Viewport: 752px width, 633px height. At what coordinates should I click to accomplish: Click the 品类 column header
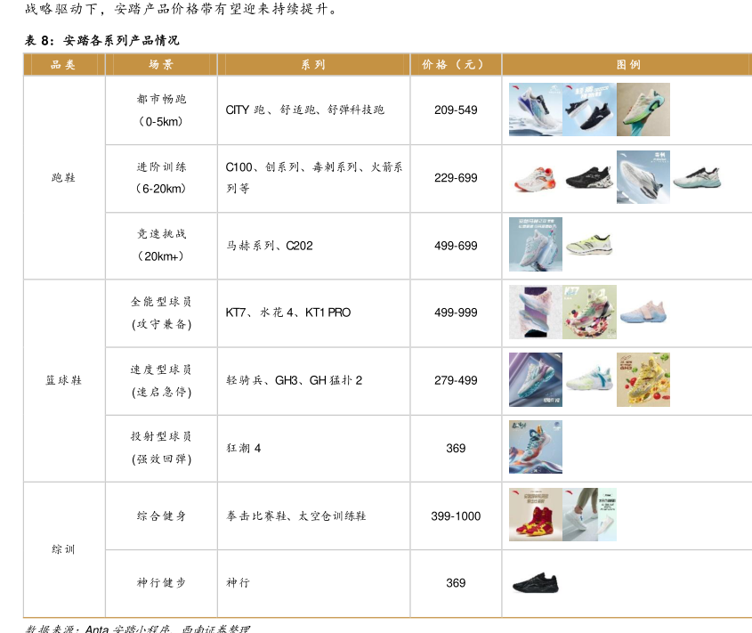[63, 65]
